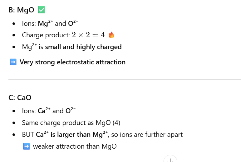Click 'Very strong electrostatic attraction' text
The width and height of the screenshot is (241, 162).
click(72, 62)
